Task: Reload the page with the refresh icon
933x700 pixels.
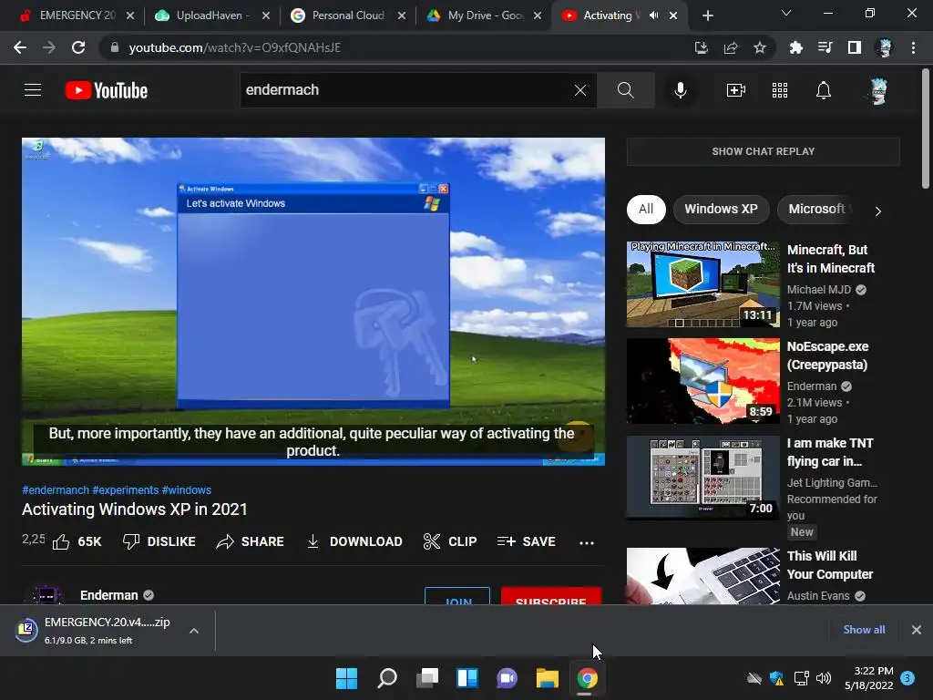Action: click(x=78, y=47)
